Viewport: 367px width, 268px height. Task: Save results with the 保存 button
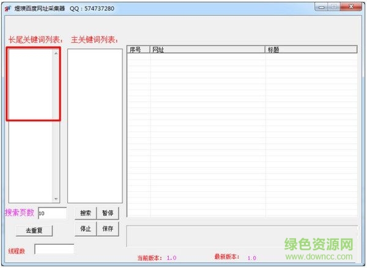click(108, 229)
